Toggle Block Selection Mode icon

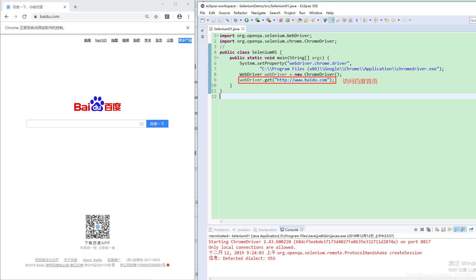tap(350, 20)
